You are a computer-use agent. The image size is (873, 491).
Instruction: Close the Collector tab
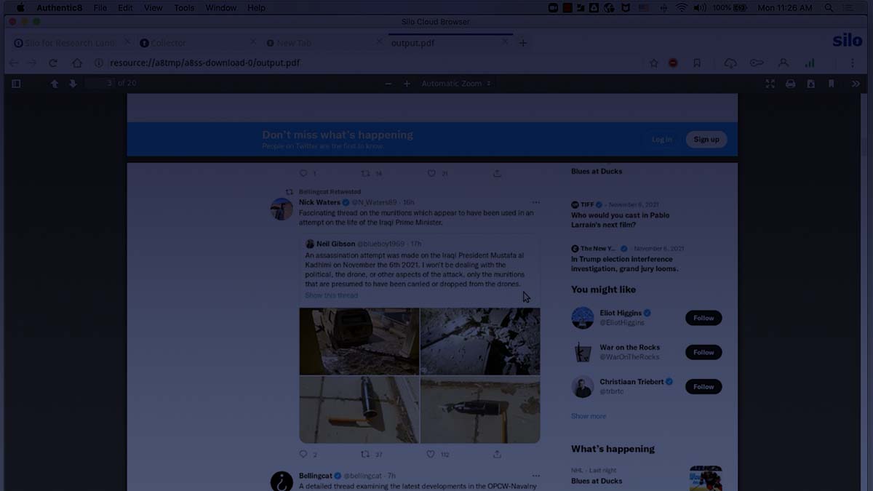point(253,42)
